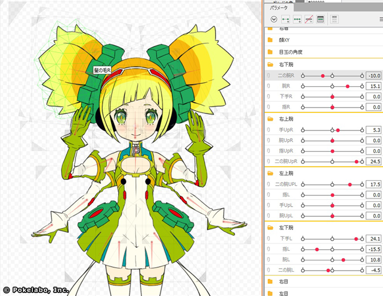This screenshot has height=296, width=383.
Task: Collapse the 右下腕 folder
Action: point(270,64)
